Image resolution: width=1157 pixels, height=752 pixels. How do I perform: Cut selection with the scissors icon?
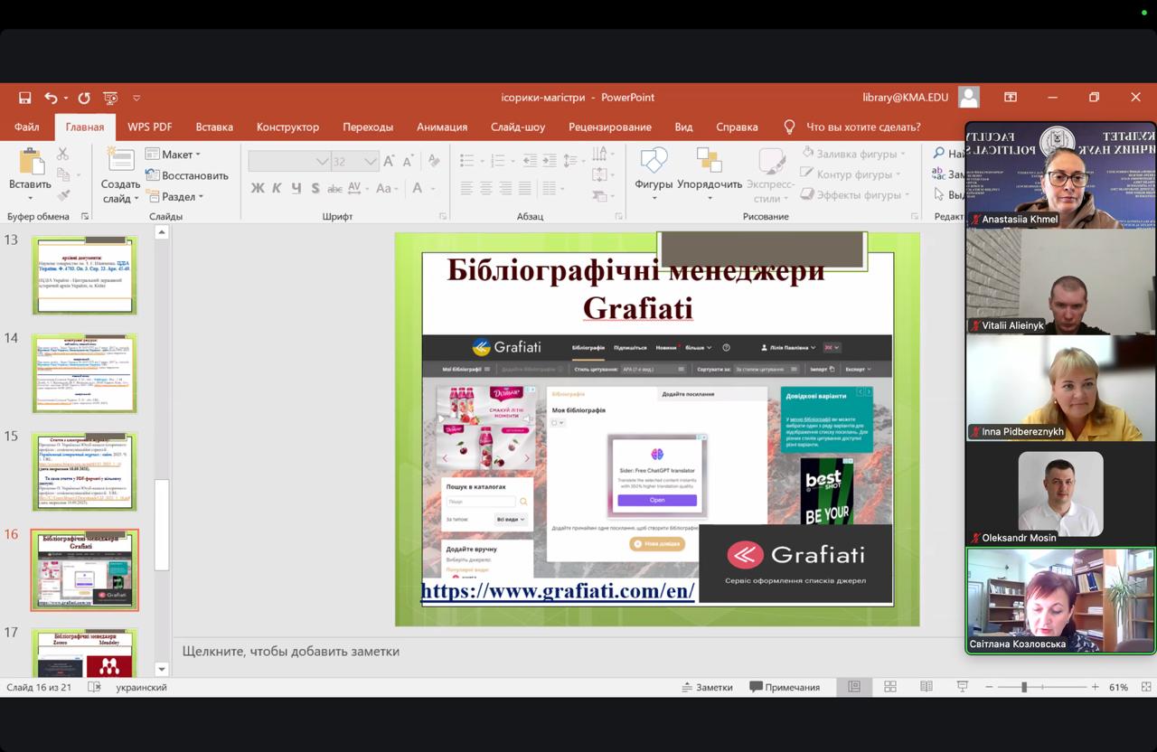pyautogui.click(x=62, y=155)
